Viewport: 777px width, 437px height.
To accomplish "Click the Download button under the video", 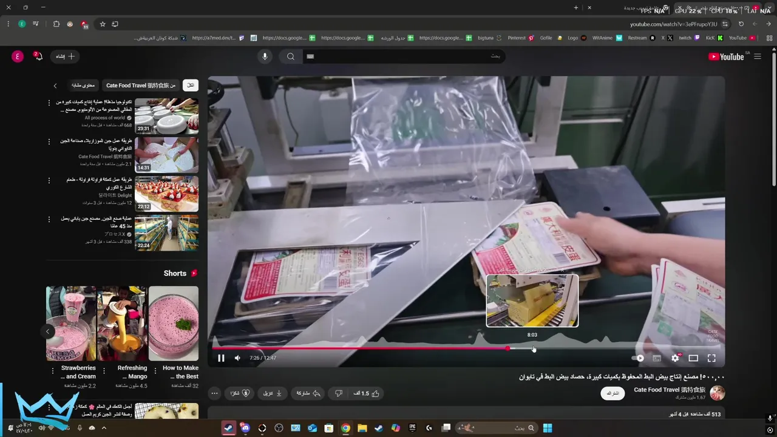I will [273, 393].
